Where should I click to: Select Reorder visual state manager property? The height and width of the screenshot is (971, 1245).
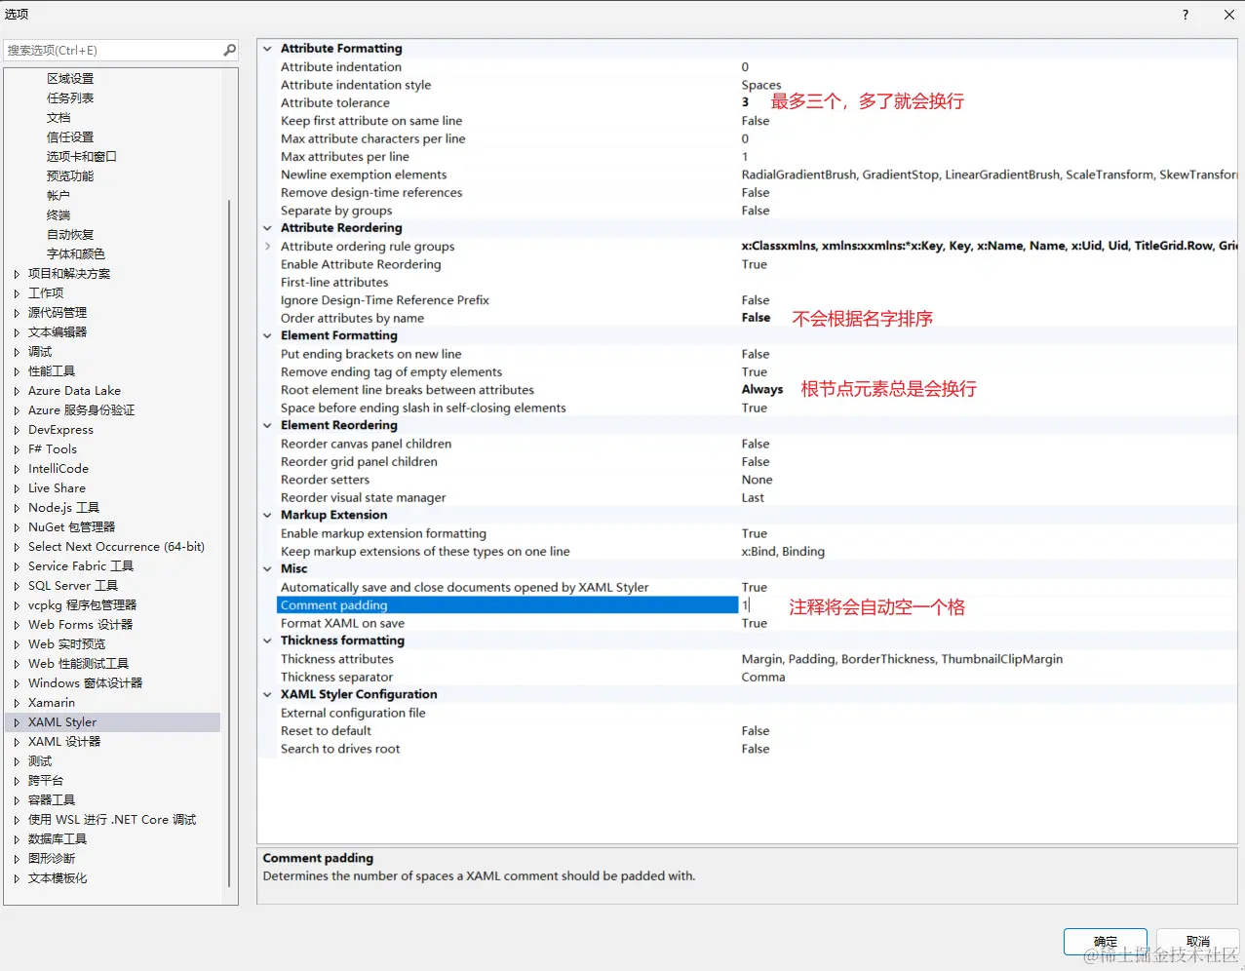tap(363, 498)
